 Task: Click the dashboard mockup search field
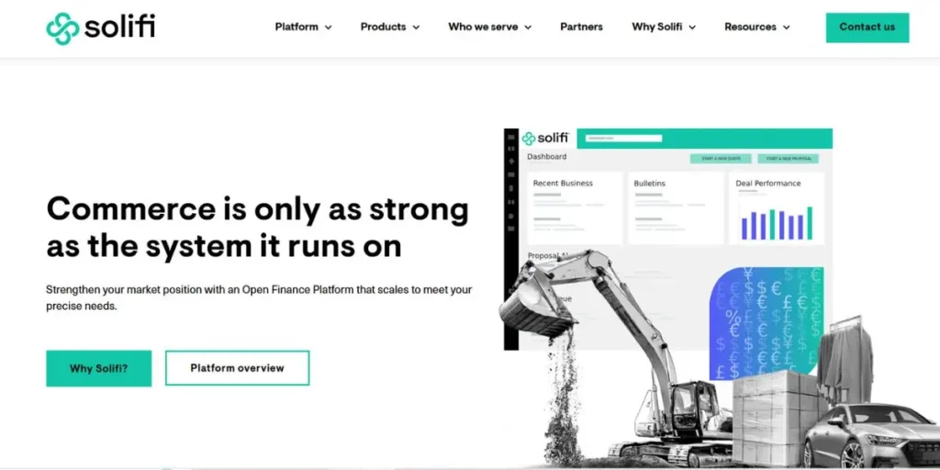click(623, 139)
